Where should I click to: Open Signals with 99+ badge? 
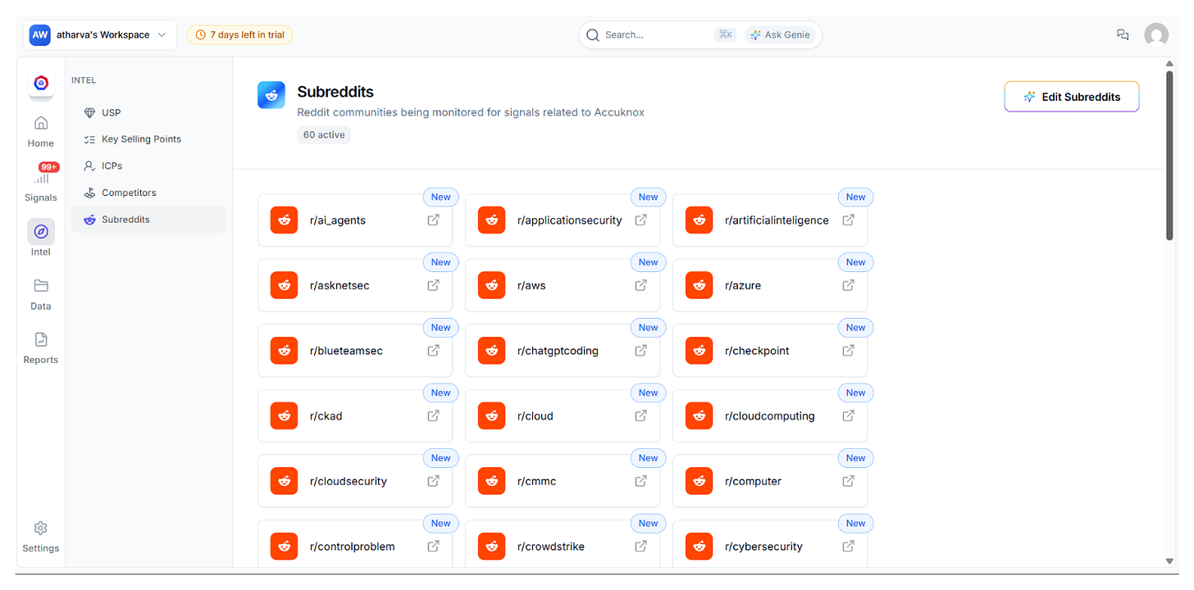41,184
